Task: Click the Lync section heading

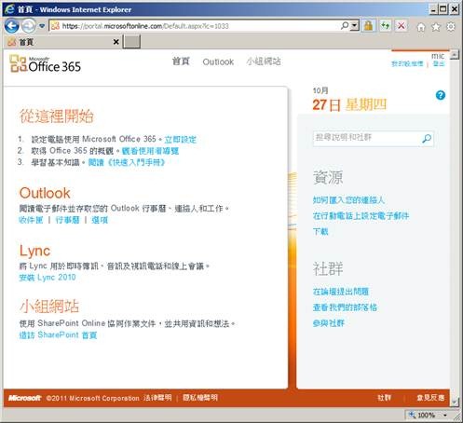Action: point(34,251)
